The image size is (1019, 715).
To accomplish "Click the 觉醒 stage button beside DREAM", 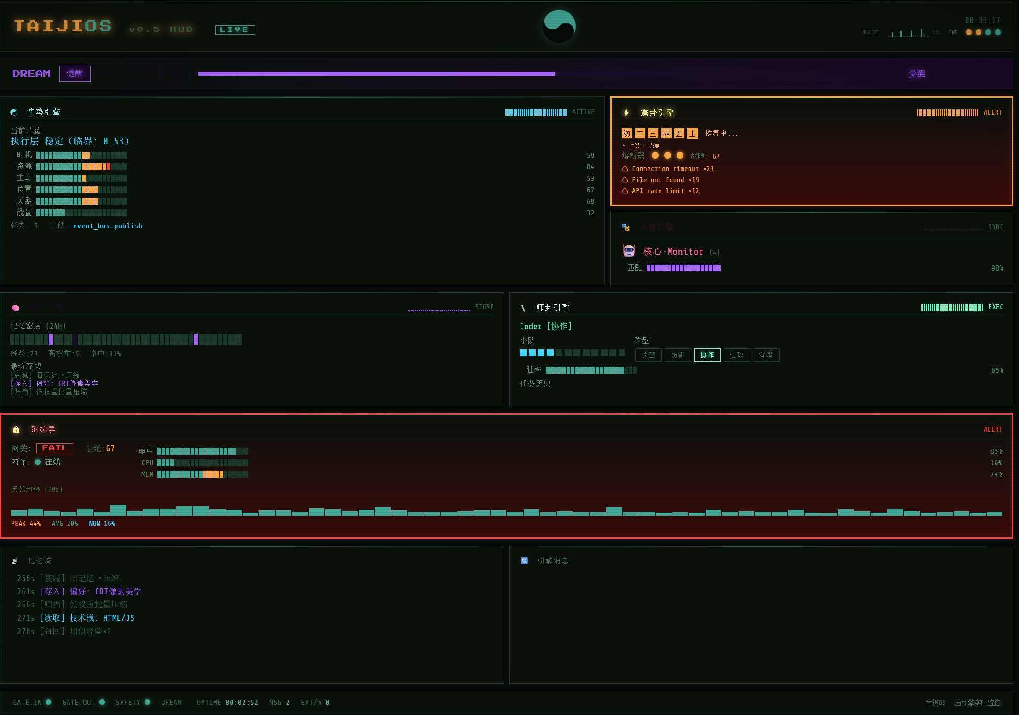I will pyautogui.click(x=75, y=74).
